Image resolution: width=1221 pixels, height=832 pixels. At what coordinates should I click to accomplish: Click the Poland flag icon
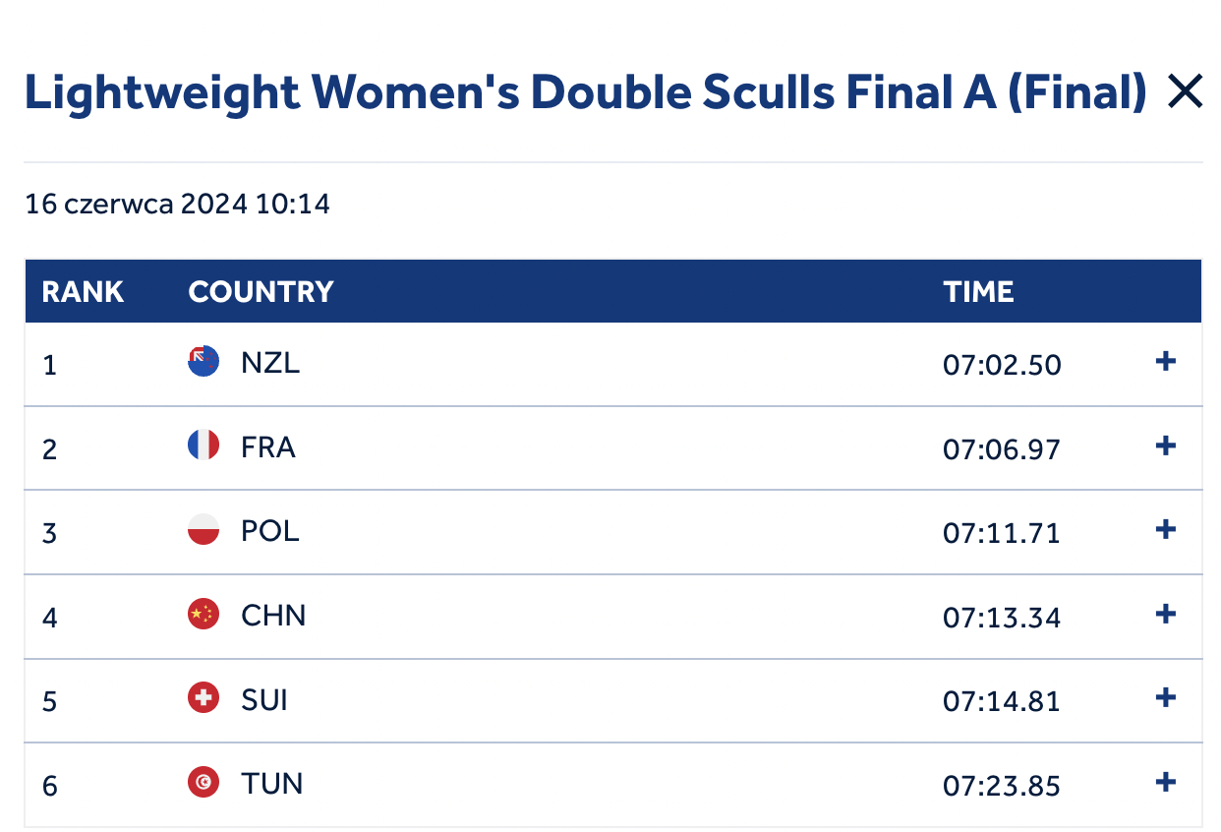pos(203,531)
